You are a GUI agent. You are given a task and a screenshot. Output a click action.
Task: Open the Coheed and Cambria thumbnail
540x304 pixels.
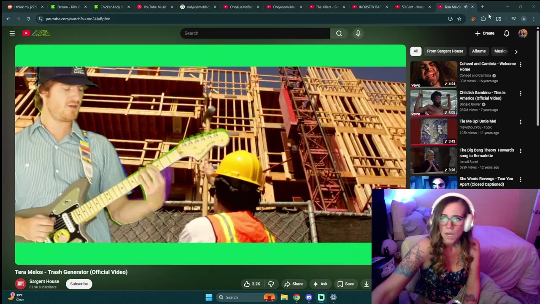click(434, 74)
